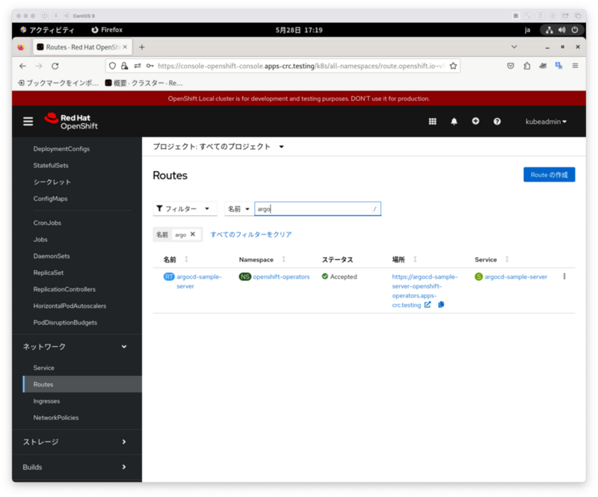Screen dimensions: 598x497
Task: Click the Red Hat OpenShift logo
Action: (x=71, y=121)
